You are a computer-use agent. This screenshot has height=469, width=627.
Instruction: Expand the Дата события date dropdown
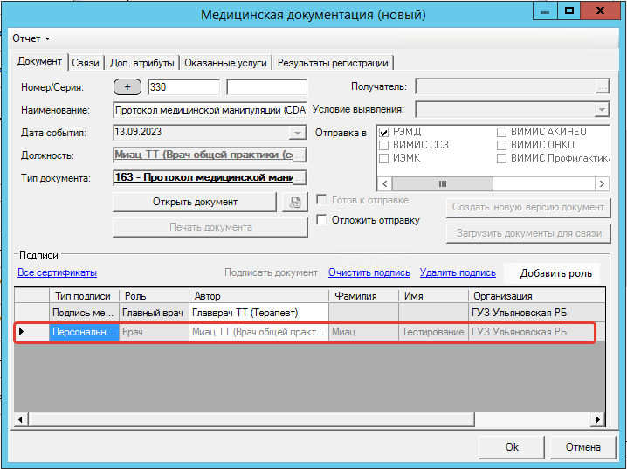click(298, 133)
